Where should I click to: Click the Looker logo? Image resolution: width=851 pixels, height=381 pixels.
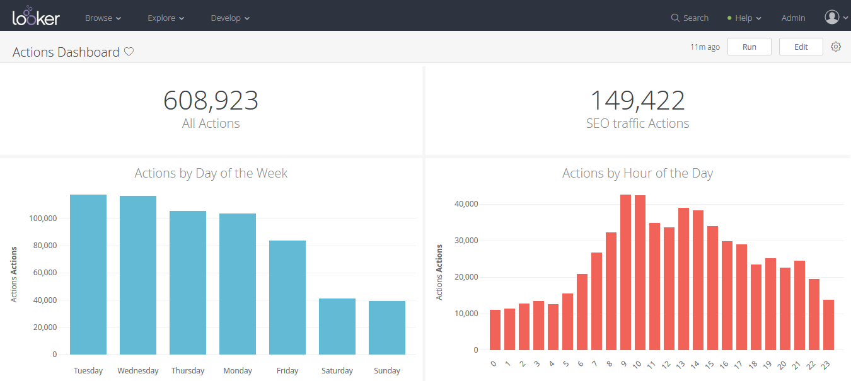click(35, 16)
